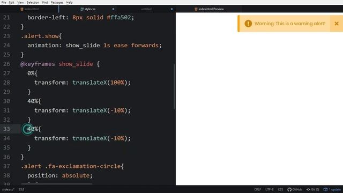
Task: Click 'translateX(-10%)' on line 31
Action: click(x=100, y=110)
